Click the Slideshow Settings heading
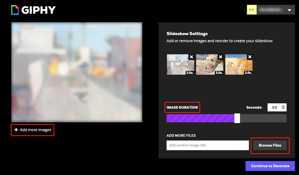This screenshot has width=299, height=175. (x=187, y=34)
